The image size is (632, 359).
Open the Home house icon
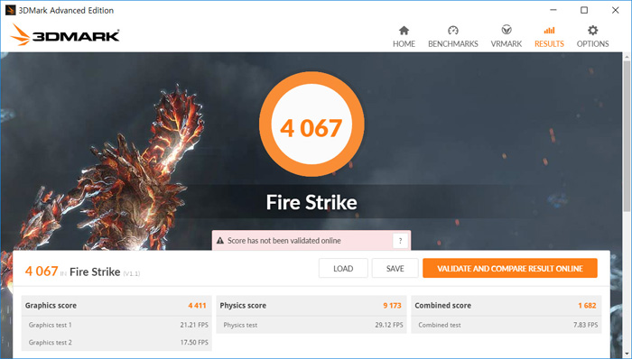point(404,31)
